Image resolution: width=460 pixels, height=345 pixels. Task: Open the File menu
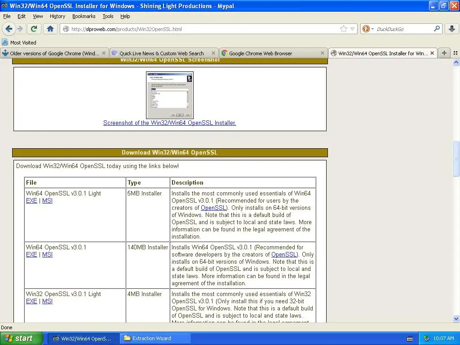(7, 17)
